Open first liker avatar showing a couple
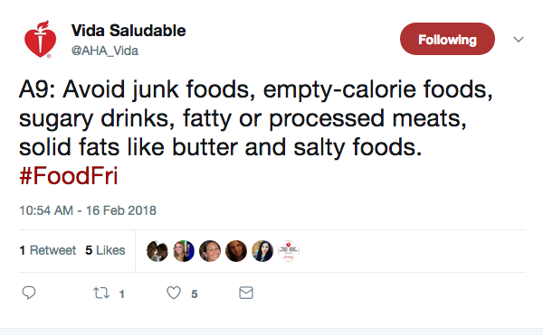 157,251
